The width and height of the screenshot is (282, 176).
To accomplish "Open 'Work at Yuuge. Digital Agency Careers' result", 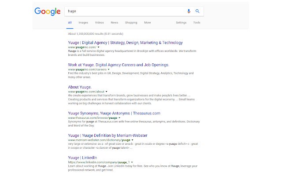I will click(x=119, y=65).
